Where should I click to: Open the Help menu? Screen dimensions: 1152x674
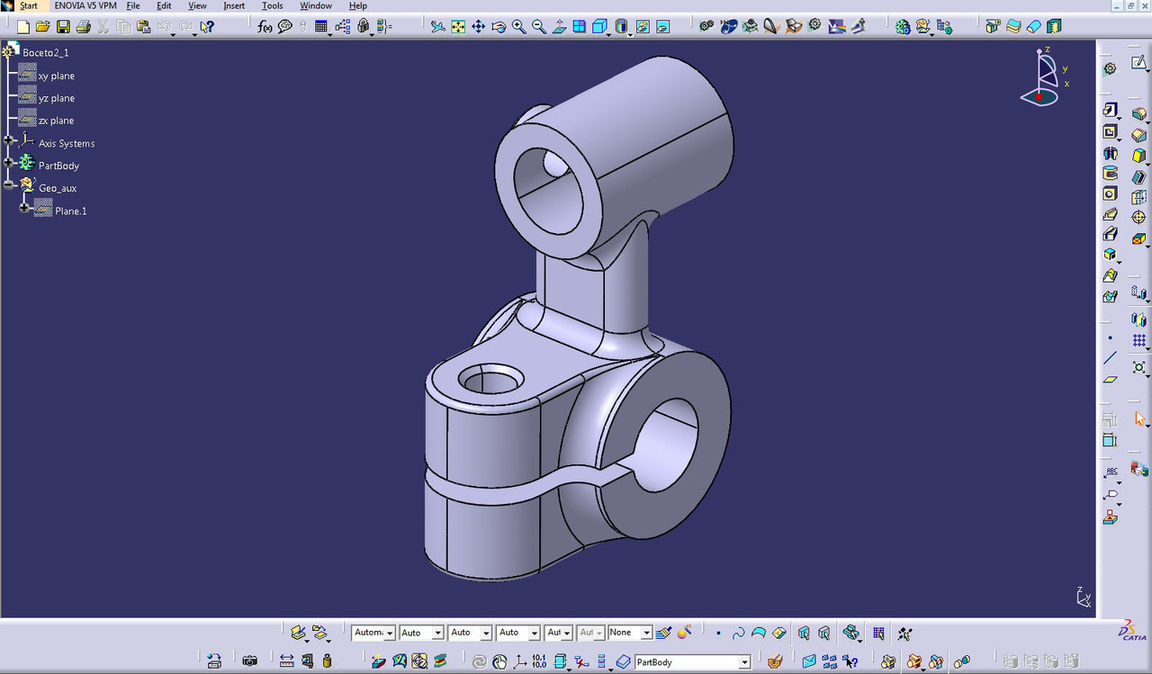[x=357, y=6]
